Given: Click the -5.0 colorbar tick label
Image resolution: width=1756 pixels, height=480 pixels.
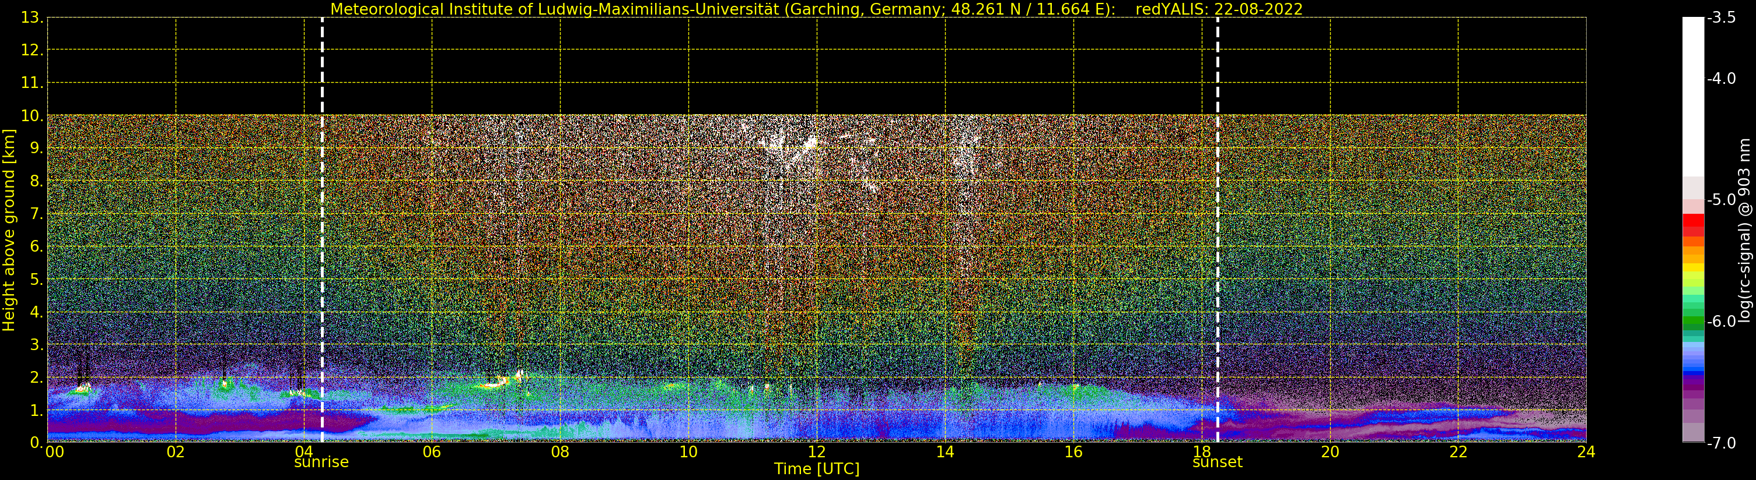Looking at the screenshot, I should 1721,199.
